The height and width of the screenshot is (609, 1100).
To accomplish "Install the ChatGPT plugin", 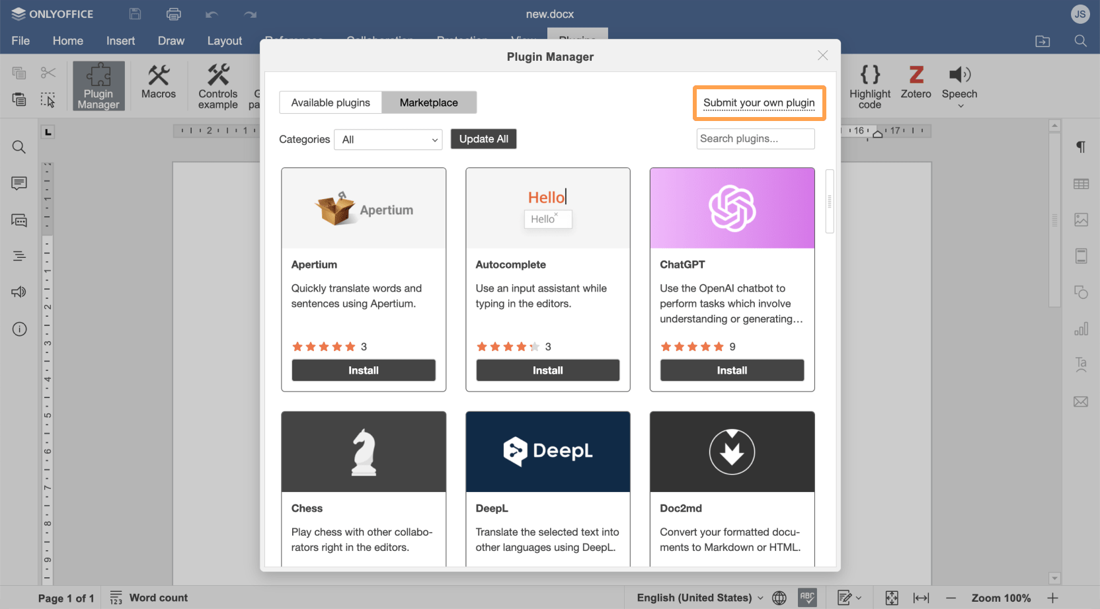I will coord(732,370).
